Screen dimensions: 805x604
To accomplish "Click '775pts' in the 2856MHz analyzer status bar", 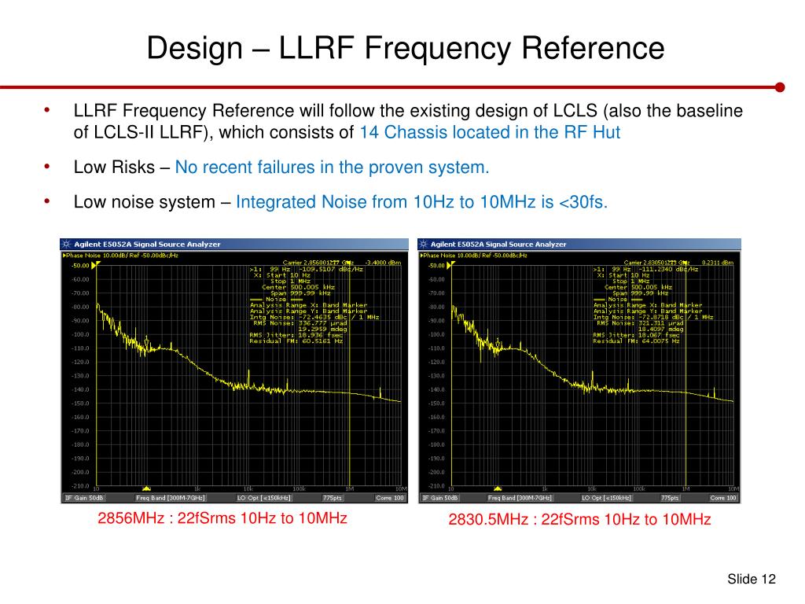I will 333,498.
